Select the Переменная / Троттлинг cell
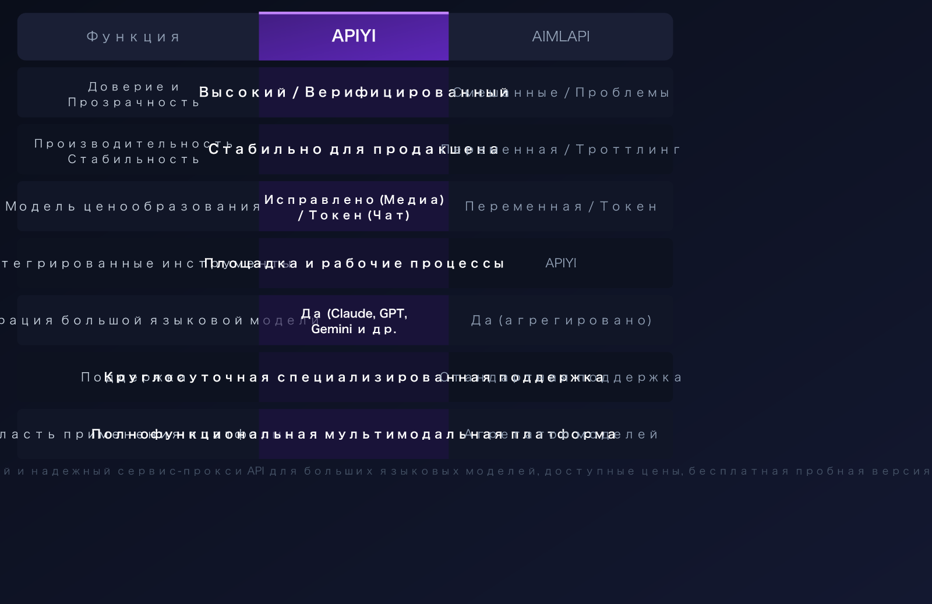 point(560,149)
